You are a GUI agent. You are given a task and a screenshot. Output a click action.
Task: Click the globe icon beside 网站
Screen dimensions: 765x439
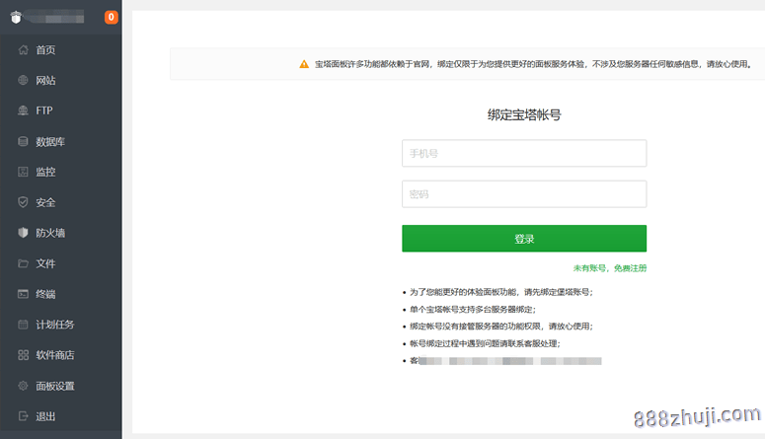[x=23, y=80]
